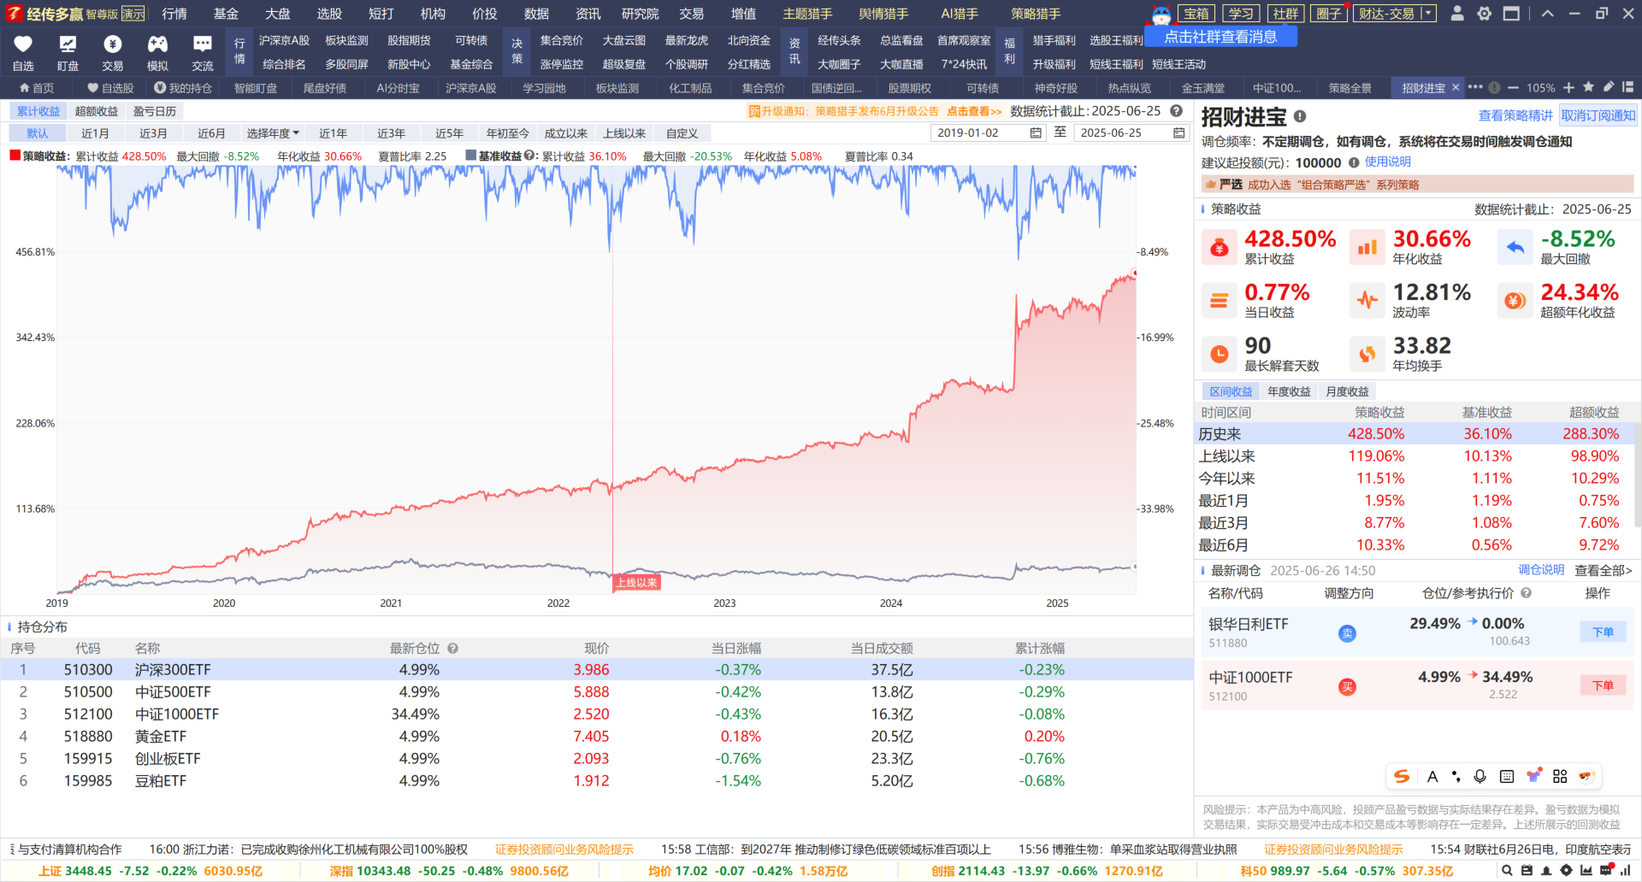Click the IME skin shirt icon
Viewport: 1642px width, 882px height.
click(1534, 776)
